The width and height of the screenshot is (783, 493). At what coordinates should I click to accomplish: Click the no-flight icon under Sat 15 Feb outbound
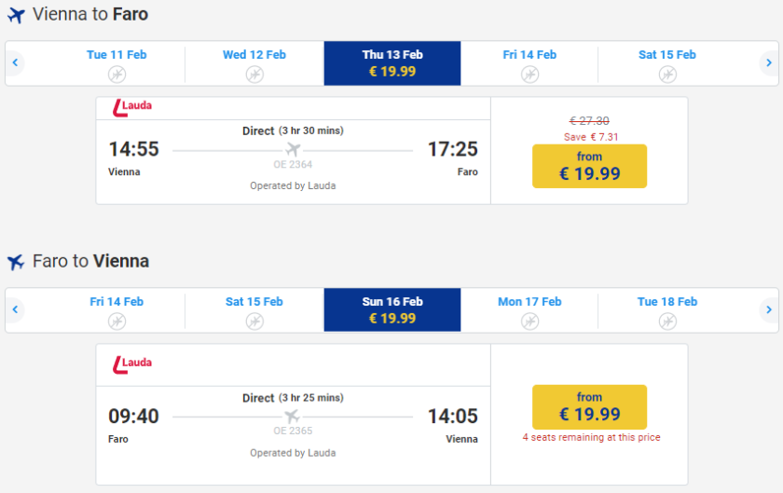(x=667, y=74)
